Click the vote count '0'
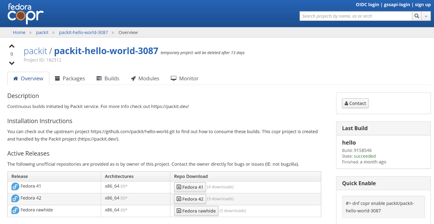This screenshot has height=224, width=434. (12, 54)
